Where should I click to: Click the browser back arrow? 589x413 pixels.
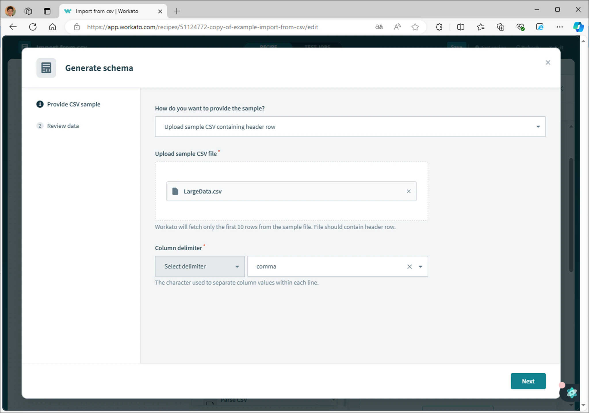(x=13, y=27)
